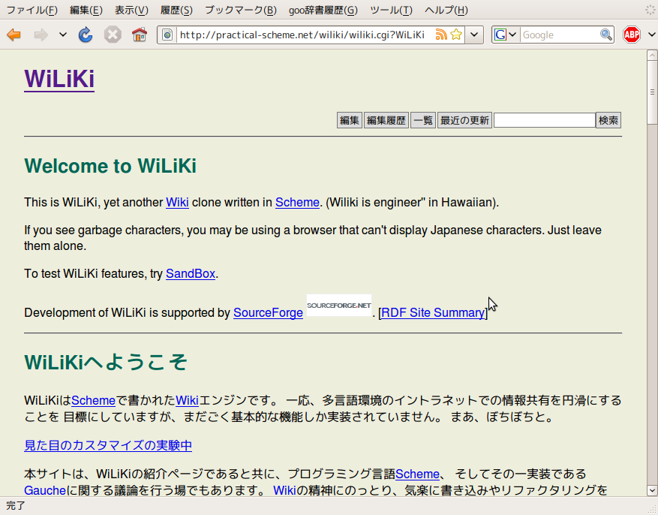Viewport: 658px width, 515px height.
Task: Click the 最近の更新 button
Action: tap(464, 120)
